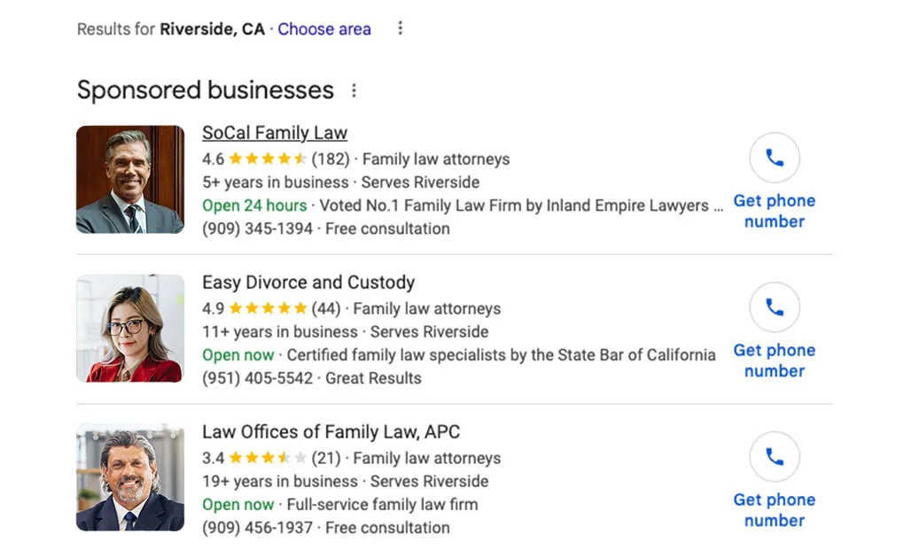Viewport: 904px width, 550px height.
Task: Click the star rating of Easy Divorce and Custody
Action: pos(267,309)
